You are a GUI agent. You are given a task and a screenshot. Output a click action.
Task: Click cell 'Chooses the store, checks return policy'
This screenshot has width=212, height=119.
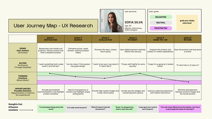click(105, 51)
